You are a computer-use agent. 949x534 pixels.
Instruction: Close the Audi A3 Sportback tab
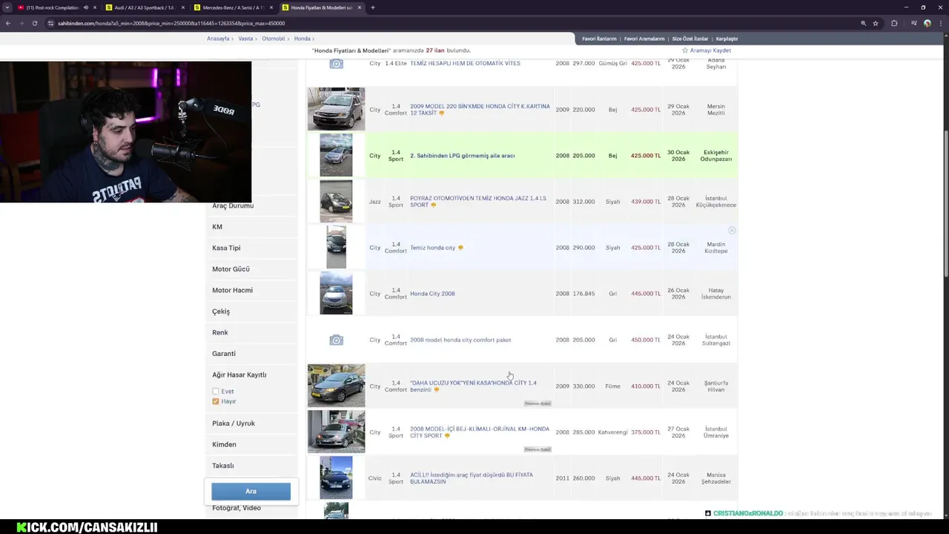click(183, 7)
